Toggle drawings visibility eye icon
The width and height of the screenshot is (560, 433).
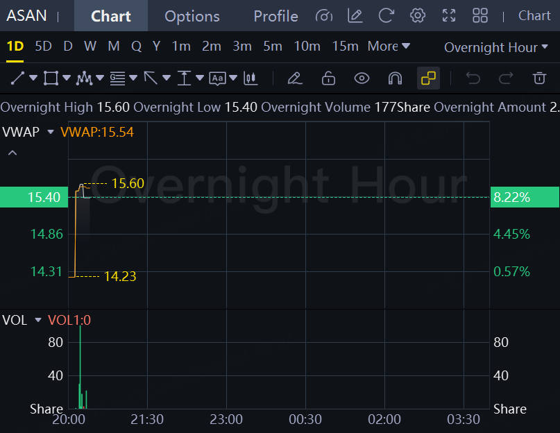coord(362,78)
